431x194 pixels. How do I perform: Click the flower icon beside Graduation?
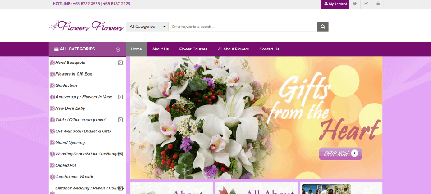(52, 86)
